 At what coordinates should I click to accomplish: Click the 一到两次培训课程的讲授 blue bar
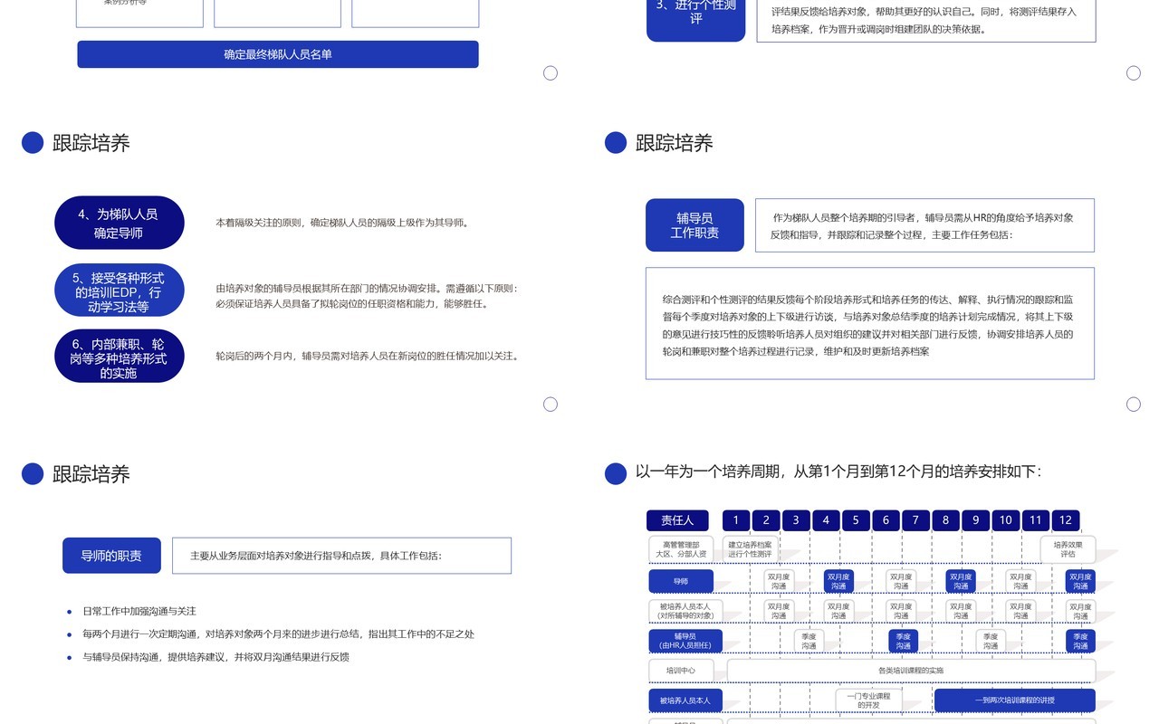(1014, 700)
